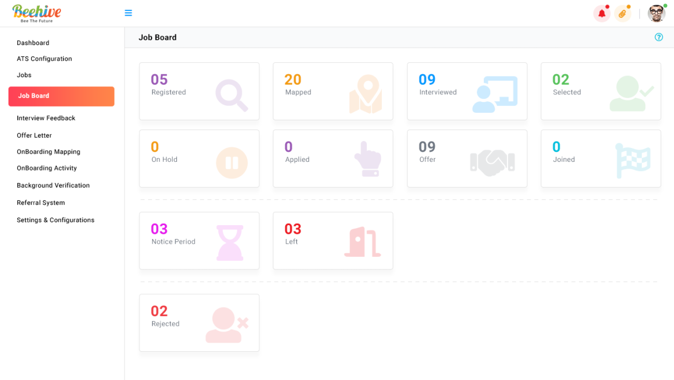Open Settings & Configurations menu item

tap(55, 220)
